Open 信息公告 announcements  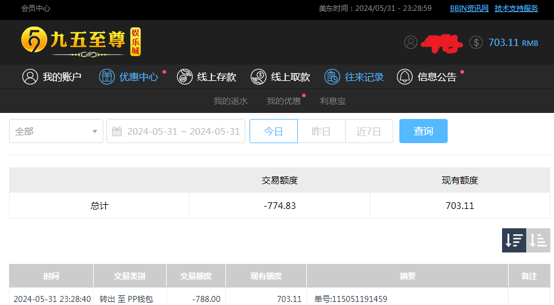[x=427, y=77]
